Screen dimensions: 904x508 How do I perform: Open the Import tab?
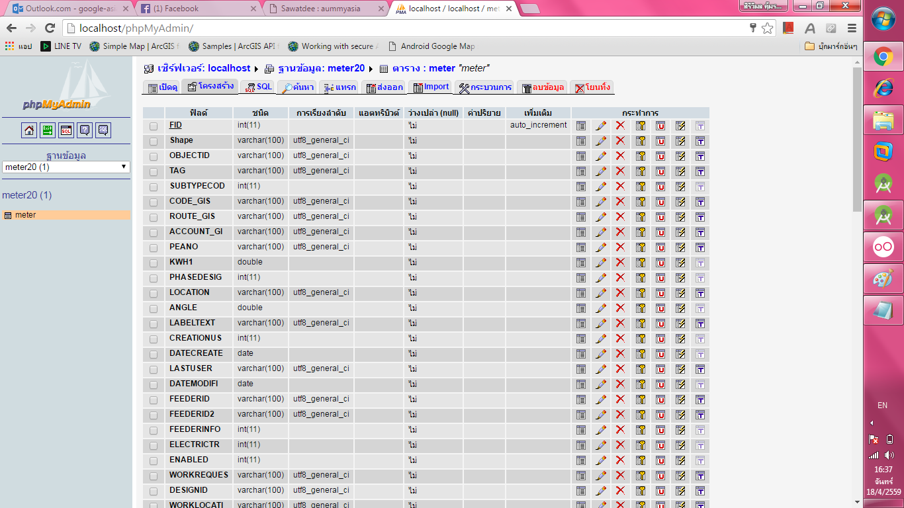point(430,87)
